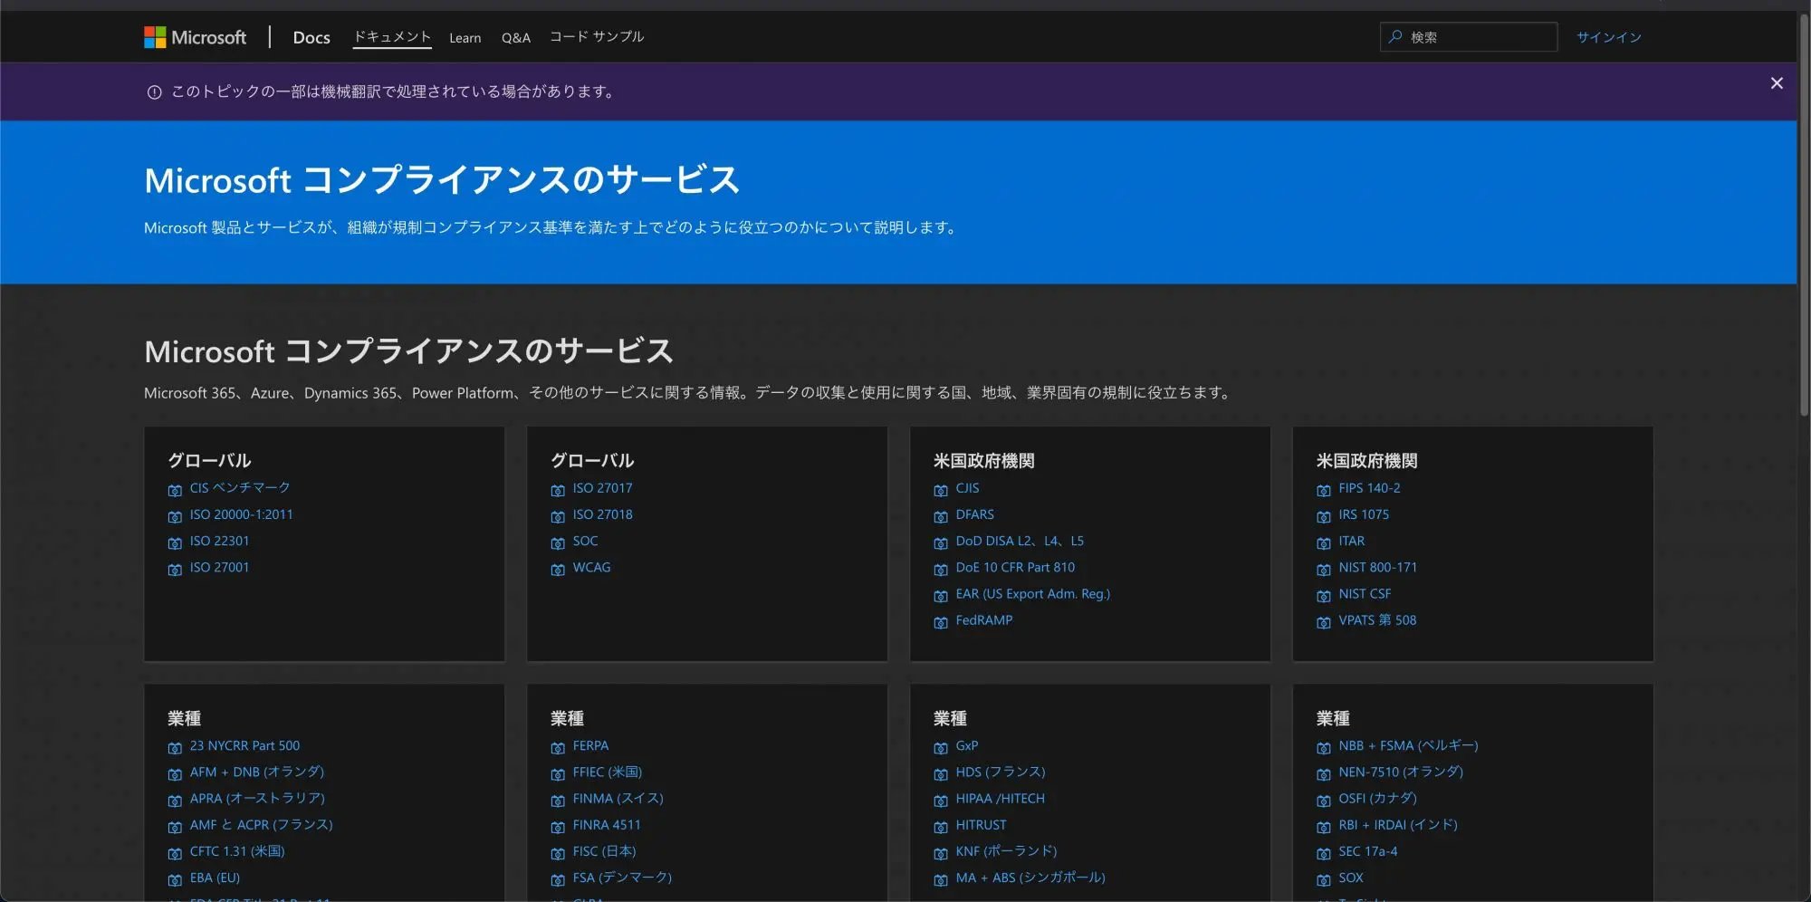Click the search magnifier icon
The width and height of the screenshot is (1811, 902).
(1395, 37)
